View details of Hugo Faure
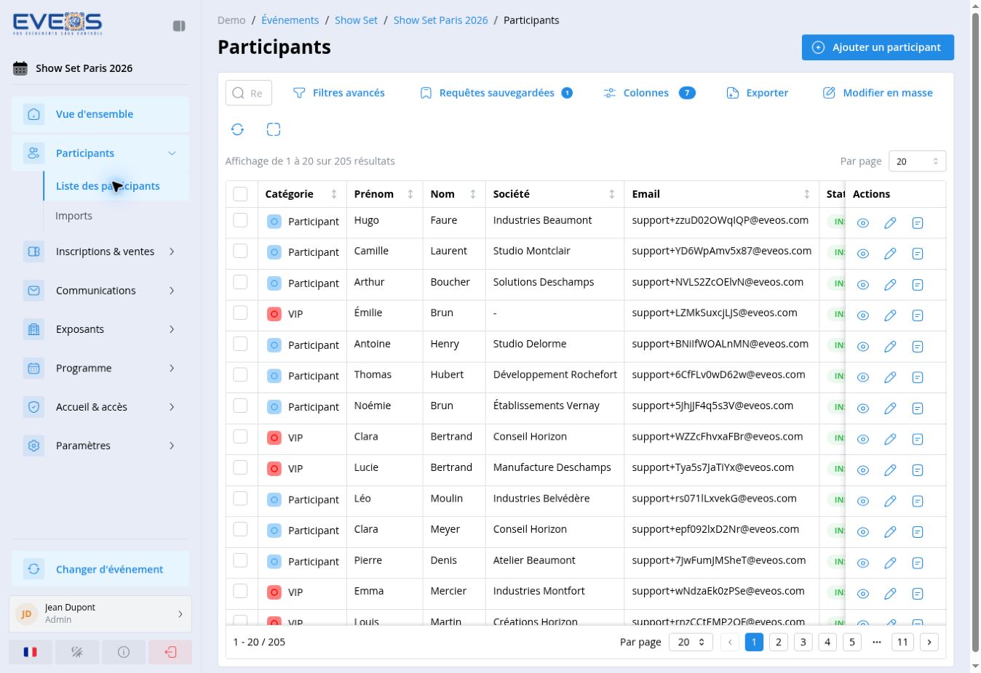981x673 pixels. coord(862,223)
